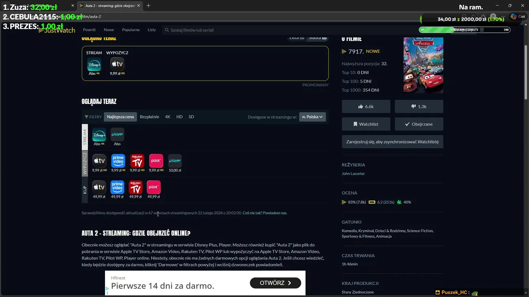Like the movie with thumbs up 6.6k
529x297 pixels.
click(x=366, y=106)
